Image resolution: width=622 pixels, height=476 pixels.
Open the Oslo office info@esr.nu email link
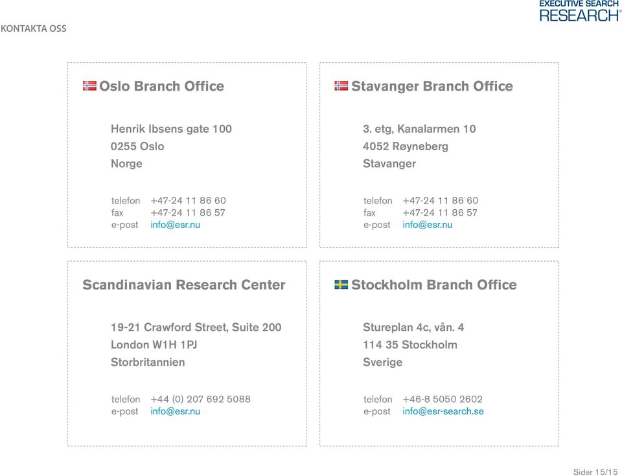[176, 225]
